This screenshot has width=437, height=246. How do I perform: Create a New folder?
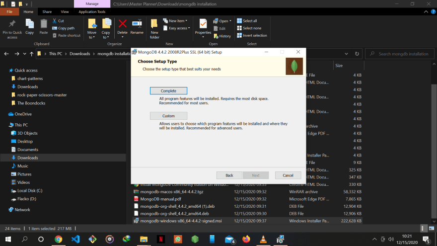pos(154,29)
